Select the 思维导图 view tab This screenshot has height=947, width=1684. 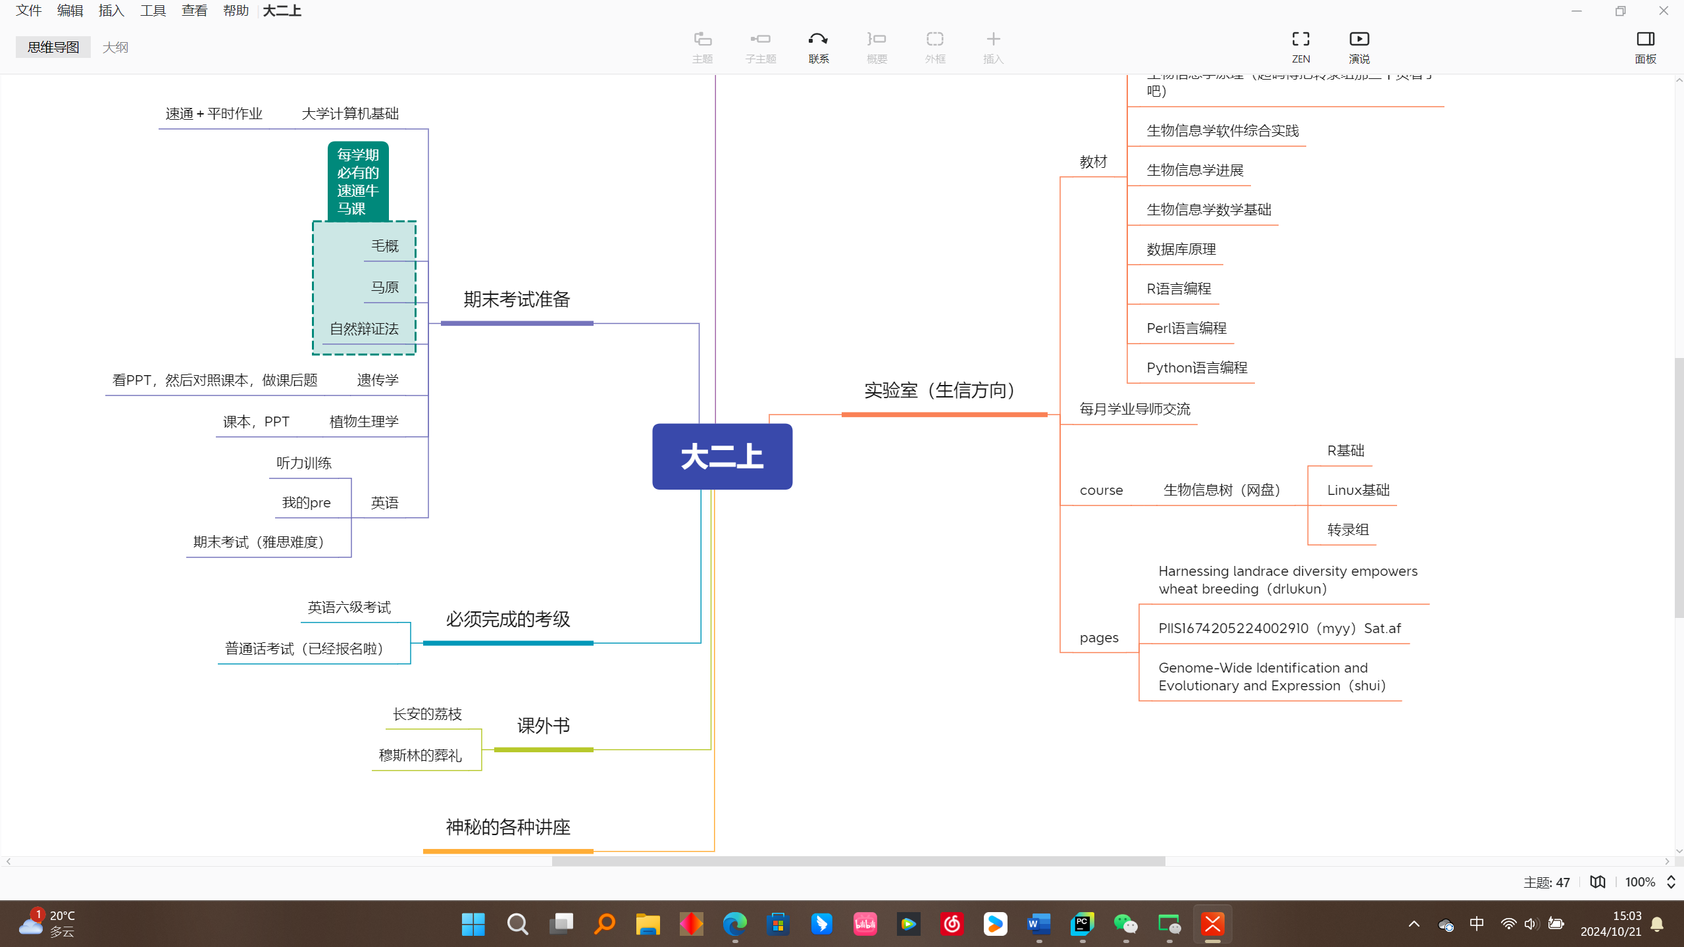[x=53, y=47]
